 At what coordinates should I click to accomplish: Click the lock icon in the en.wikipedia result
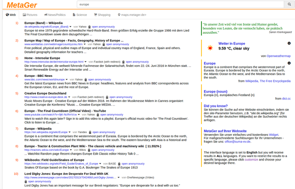(90, 132)
